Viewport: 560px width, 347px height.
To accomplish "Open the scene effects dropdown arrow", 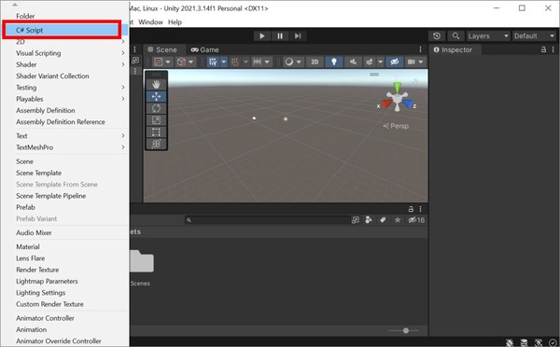I will click(x=381, y=62).
